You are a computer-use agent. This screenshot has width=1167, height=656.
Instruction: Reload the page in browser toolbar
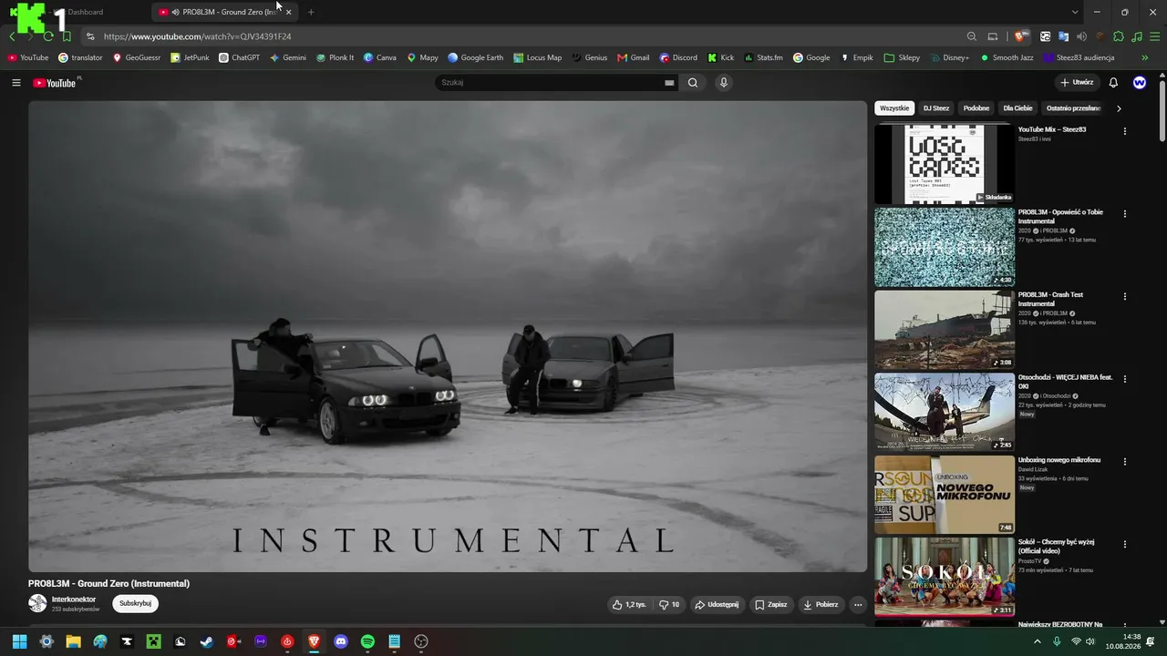point(48,36)
